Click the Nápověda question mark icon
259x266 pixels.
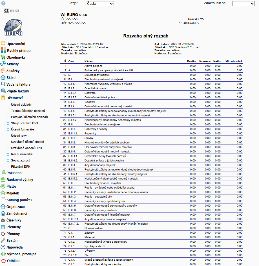(x=3, y=247)
